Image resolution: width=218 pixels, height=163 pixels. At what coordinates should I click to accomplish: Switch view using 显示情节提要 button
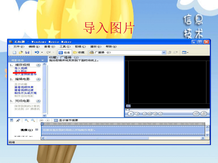[66, 120]
